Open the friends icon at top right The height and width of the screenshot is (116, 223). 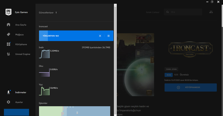[211, 12]
